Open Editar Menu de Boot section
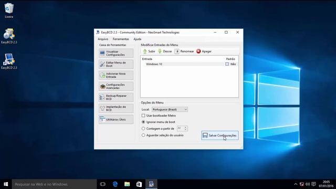This screenshot has width=336, height=189. [x=116, y=64]
